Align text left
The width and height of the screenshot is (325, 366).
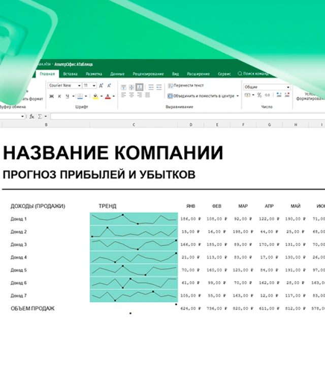[x=123, y=95]
